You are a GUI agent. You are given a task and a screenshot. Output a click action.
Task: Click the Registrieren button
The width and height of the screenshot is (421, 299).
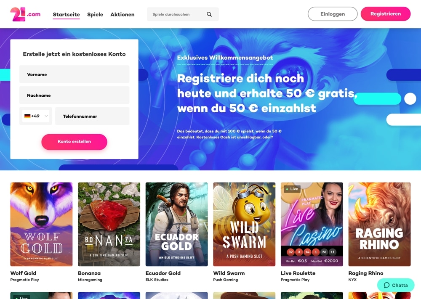pos(386,14)
